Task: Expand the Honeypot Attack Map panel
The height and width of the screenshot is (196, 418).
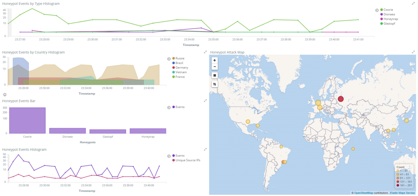Action: click(413, 52)
